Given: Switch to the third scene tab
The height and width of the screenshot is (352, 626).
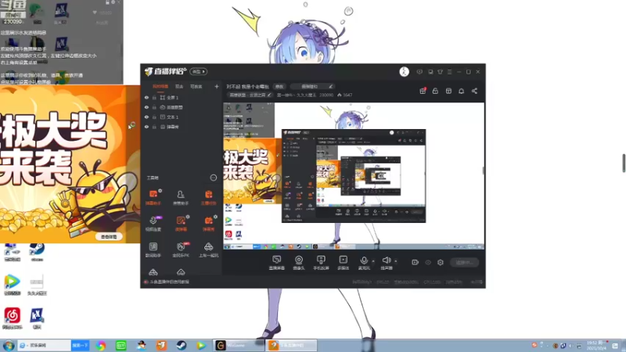Looking at the screenshot, I should (196, 87).
